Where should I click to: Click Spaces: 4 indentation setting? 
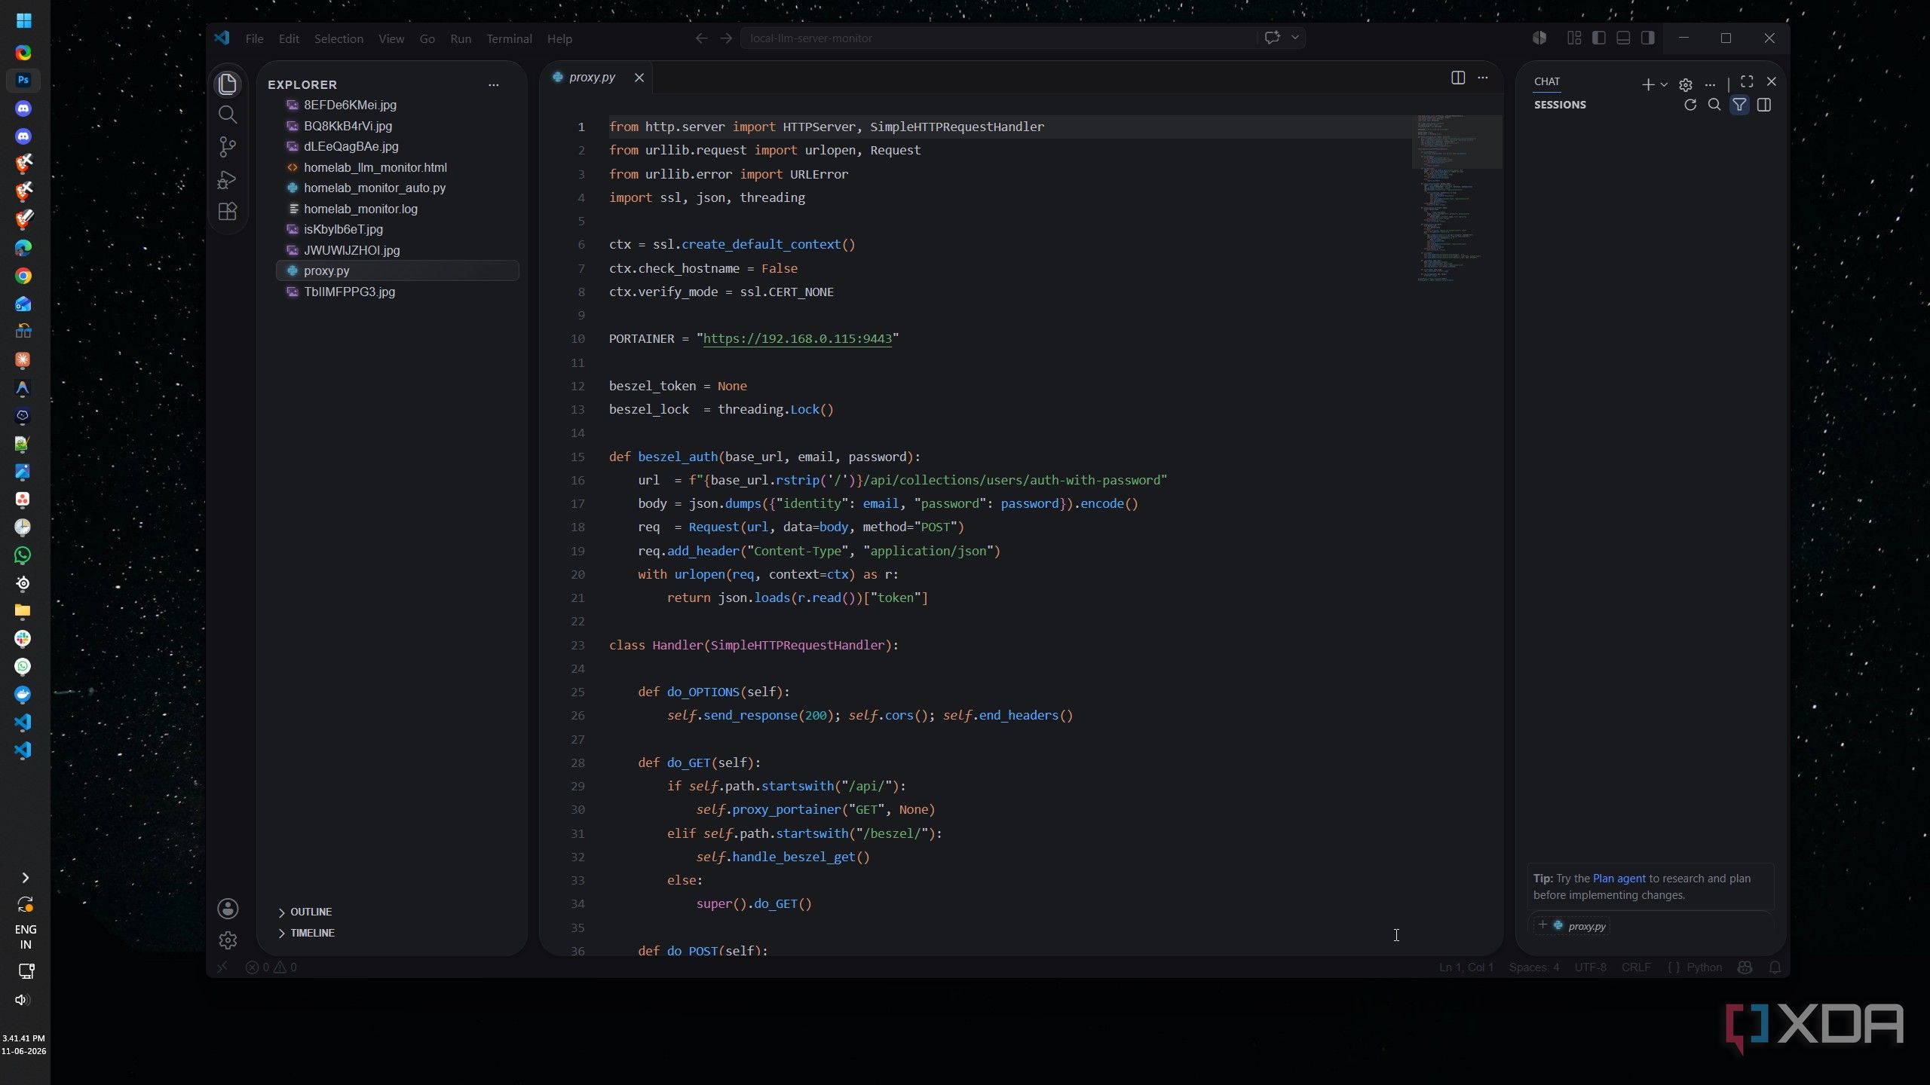click(1533, 967)
